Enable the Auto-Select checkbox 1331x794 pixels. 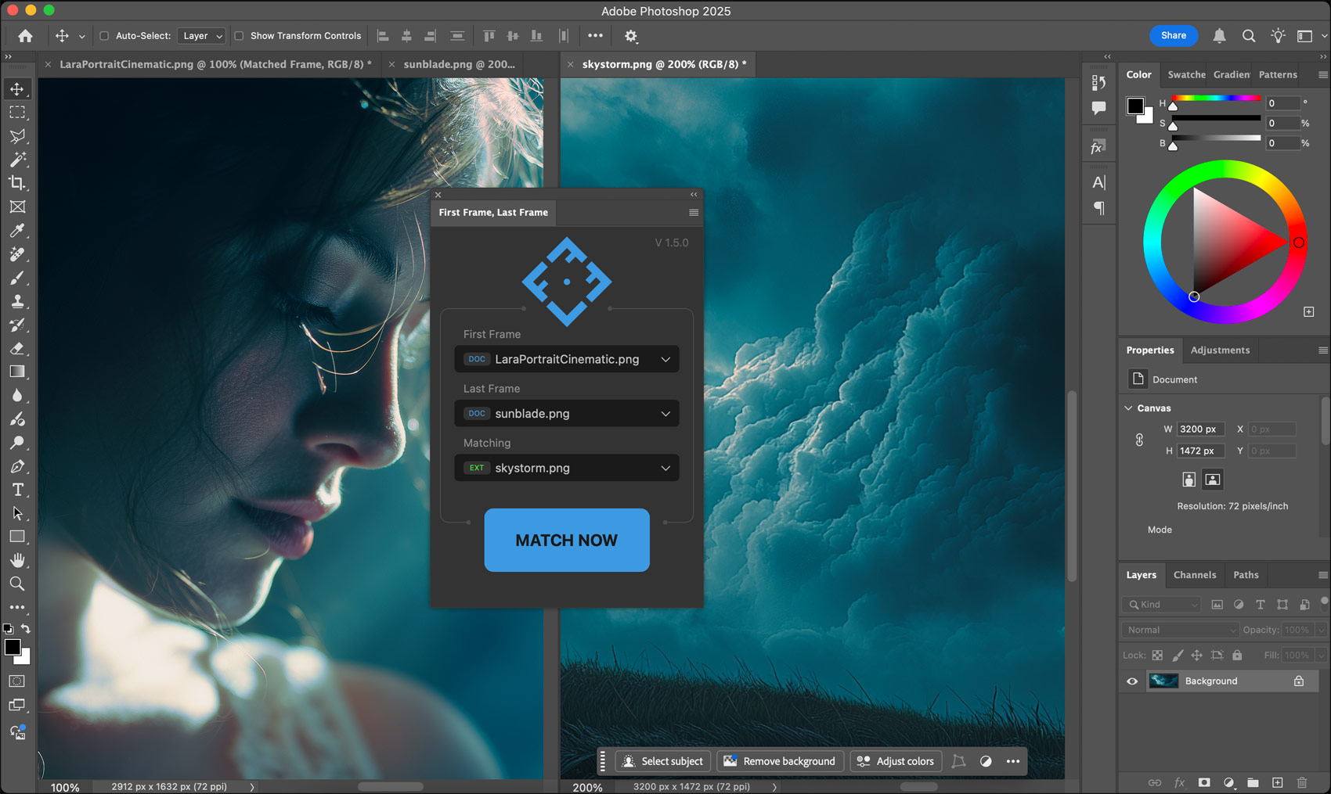[x=104, y=36]
